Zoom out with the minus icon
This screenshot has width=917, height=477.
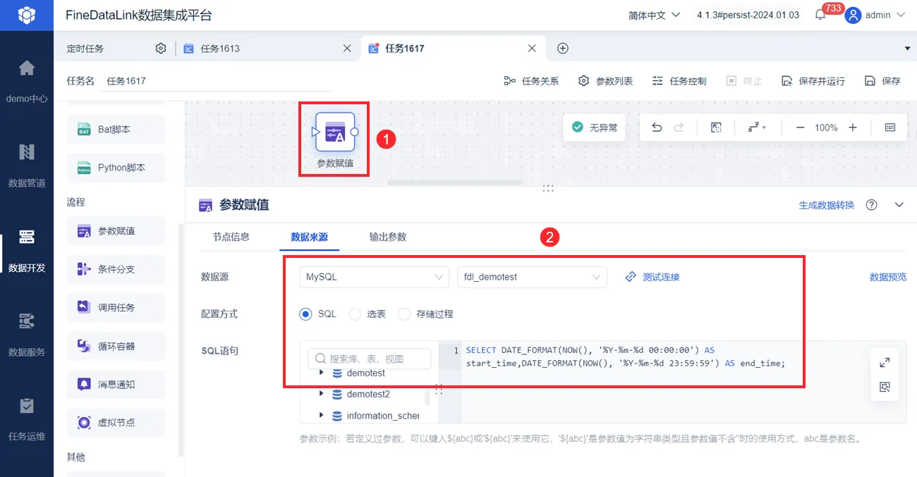pyautogui.click(x=800, y=128)
